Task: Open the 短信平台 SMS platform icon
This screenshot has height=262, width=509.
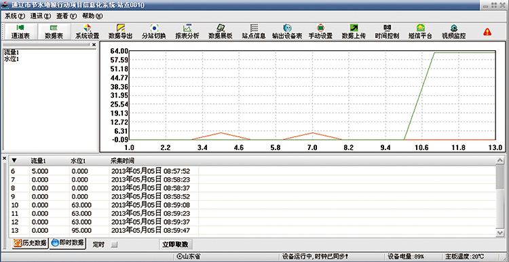Action: click(420, 31)
